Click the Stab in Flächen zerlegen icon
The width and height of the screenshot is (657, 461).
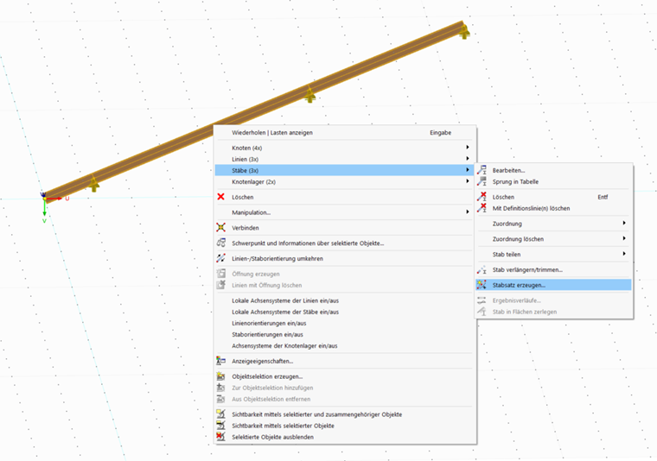pyautogui.click(x=482, y=312)
